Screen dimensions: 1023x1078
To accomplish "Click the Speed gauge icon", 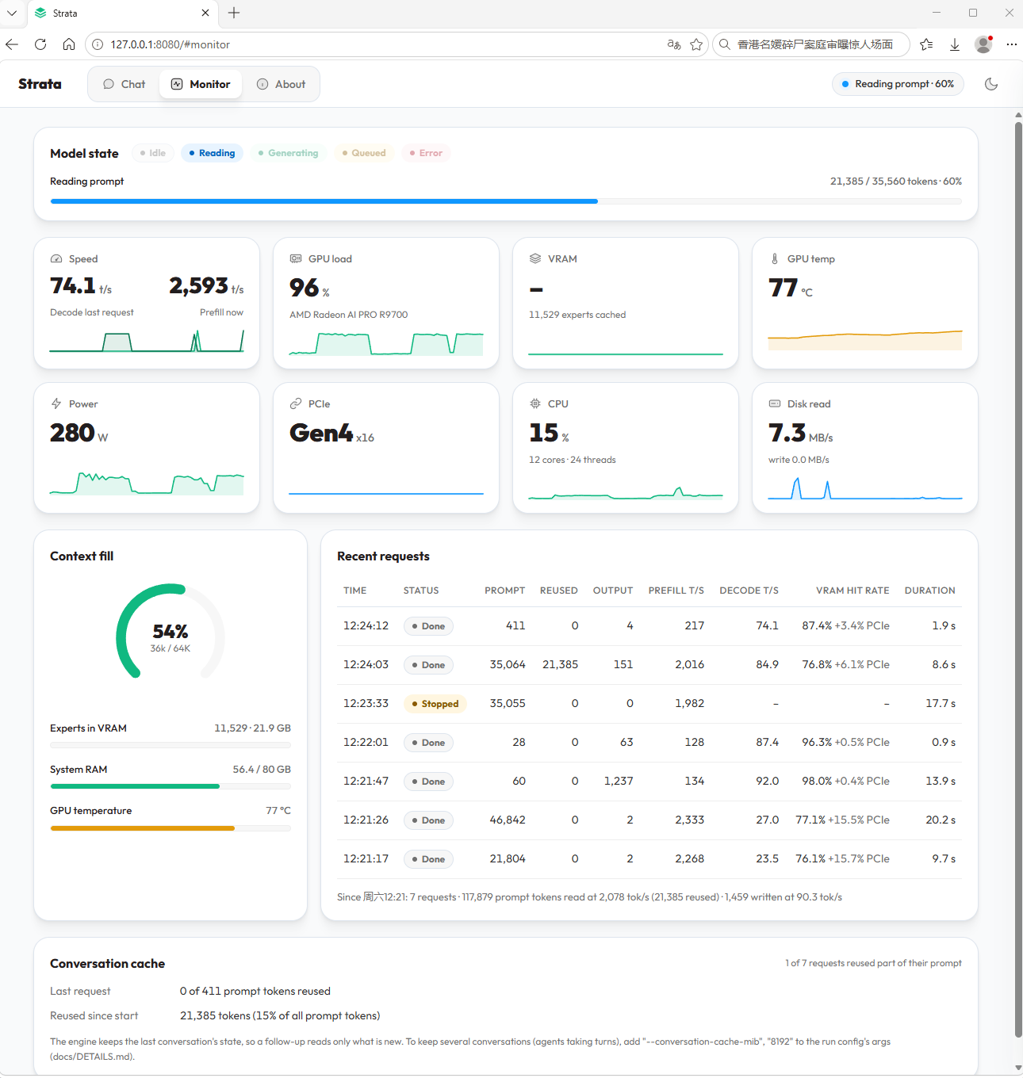I will pyautogui.click(x=56, y=259).
